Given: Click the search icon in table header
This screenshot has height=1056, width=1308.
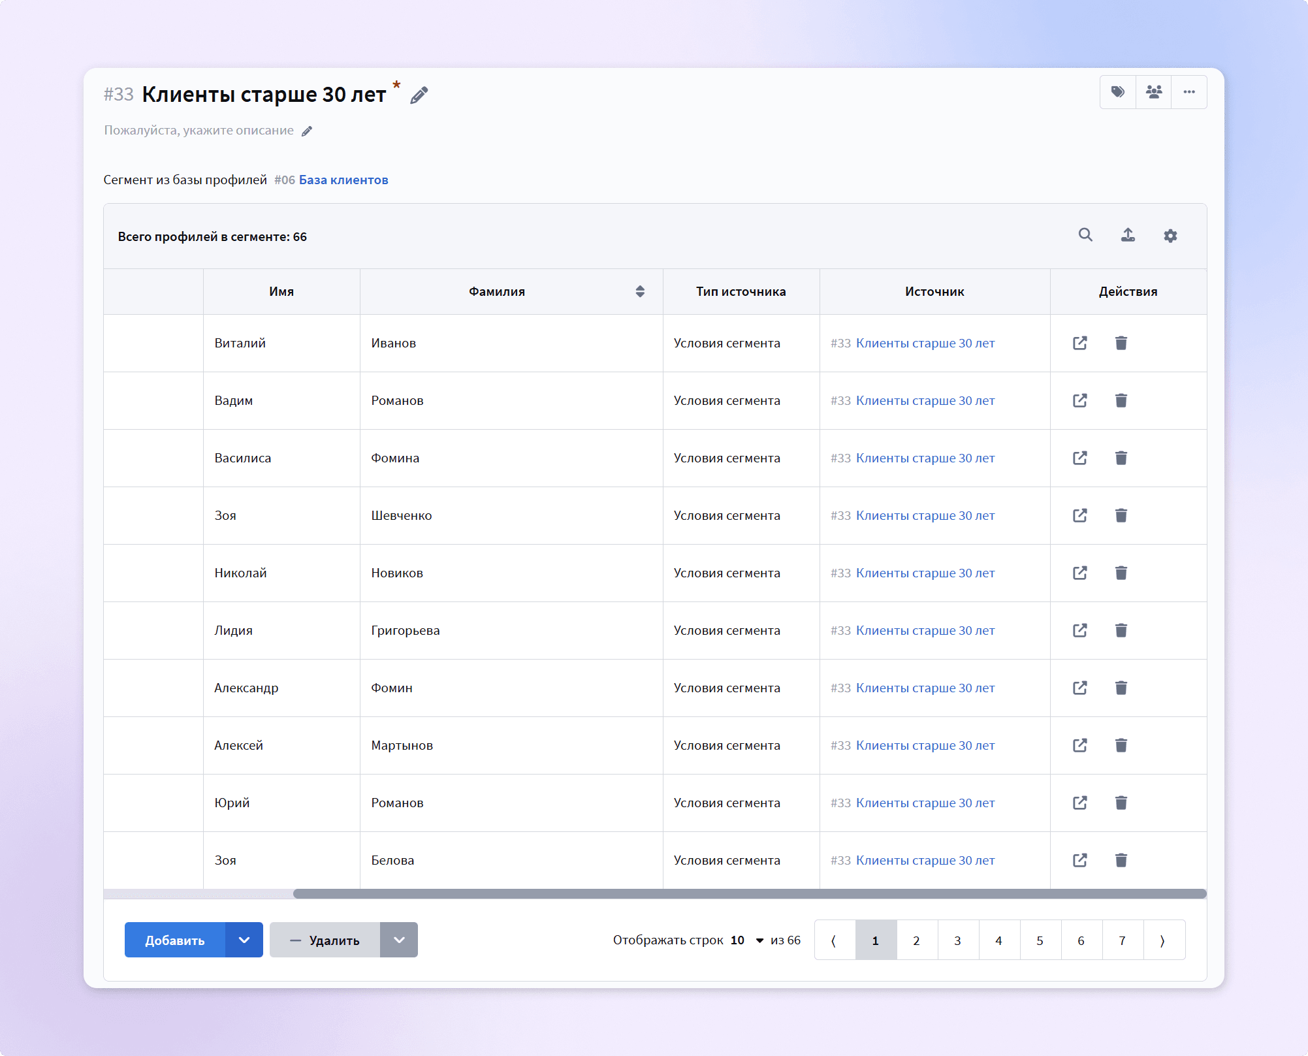Looking at the screenshot, I should pyautogui.click(x=1085, y=235).
